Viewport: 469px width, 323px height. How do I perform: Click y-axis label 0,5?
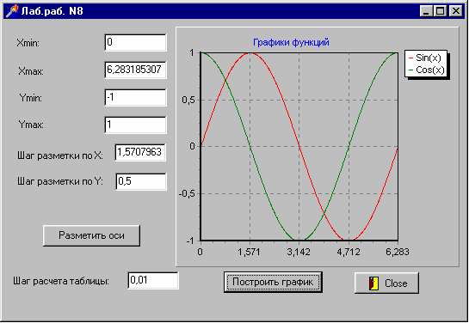tap(188, 100)
